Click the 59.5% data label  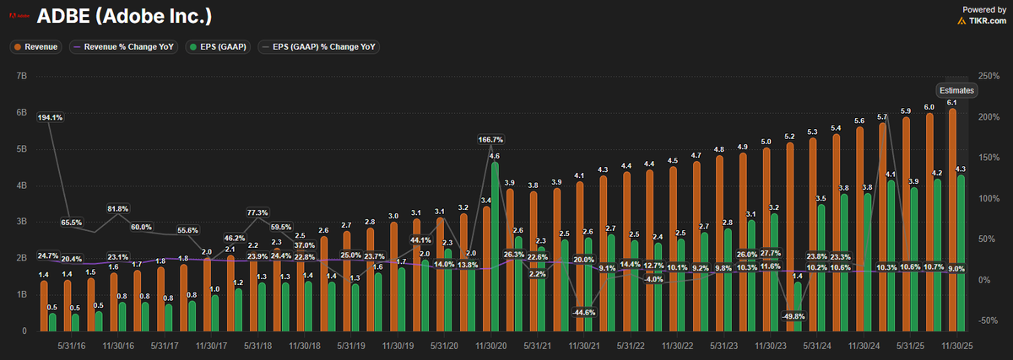pyautogui.click(x=283, y=227)
